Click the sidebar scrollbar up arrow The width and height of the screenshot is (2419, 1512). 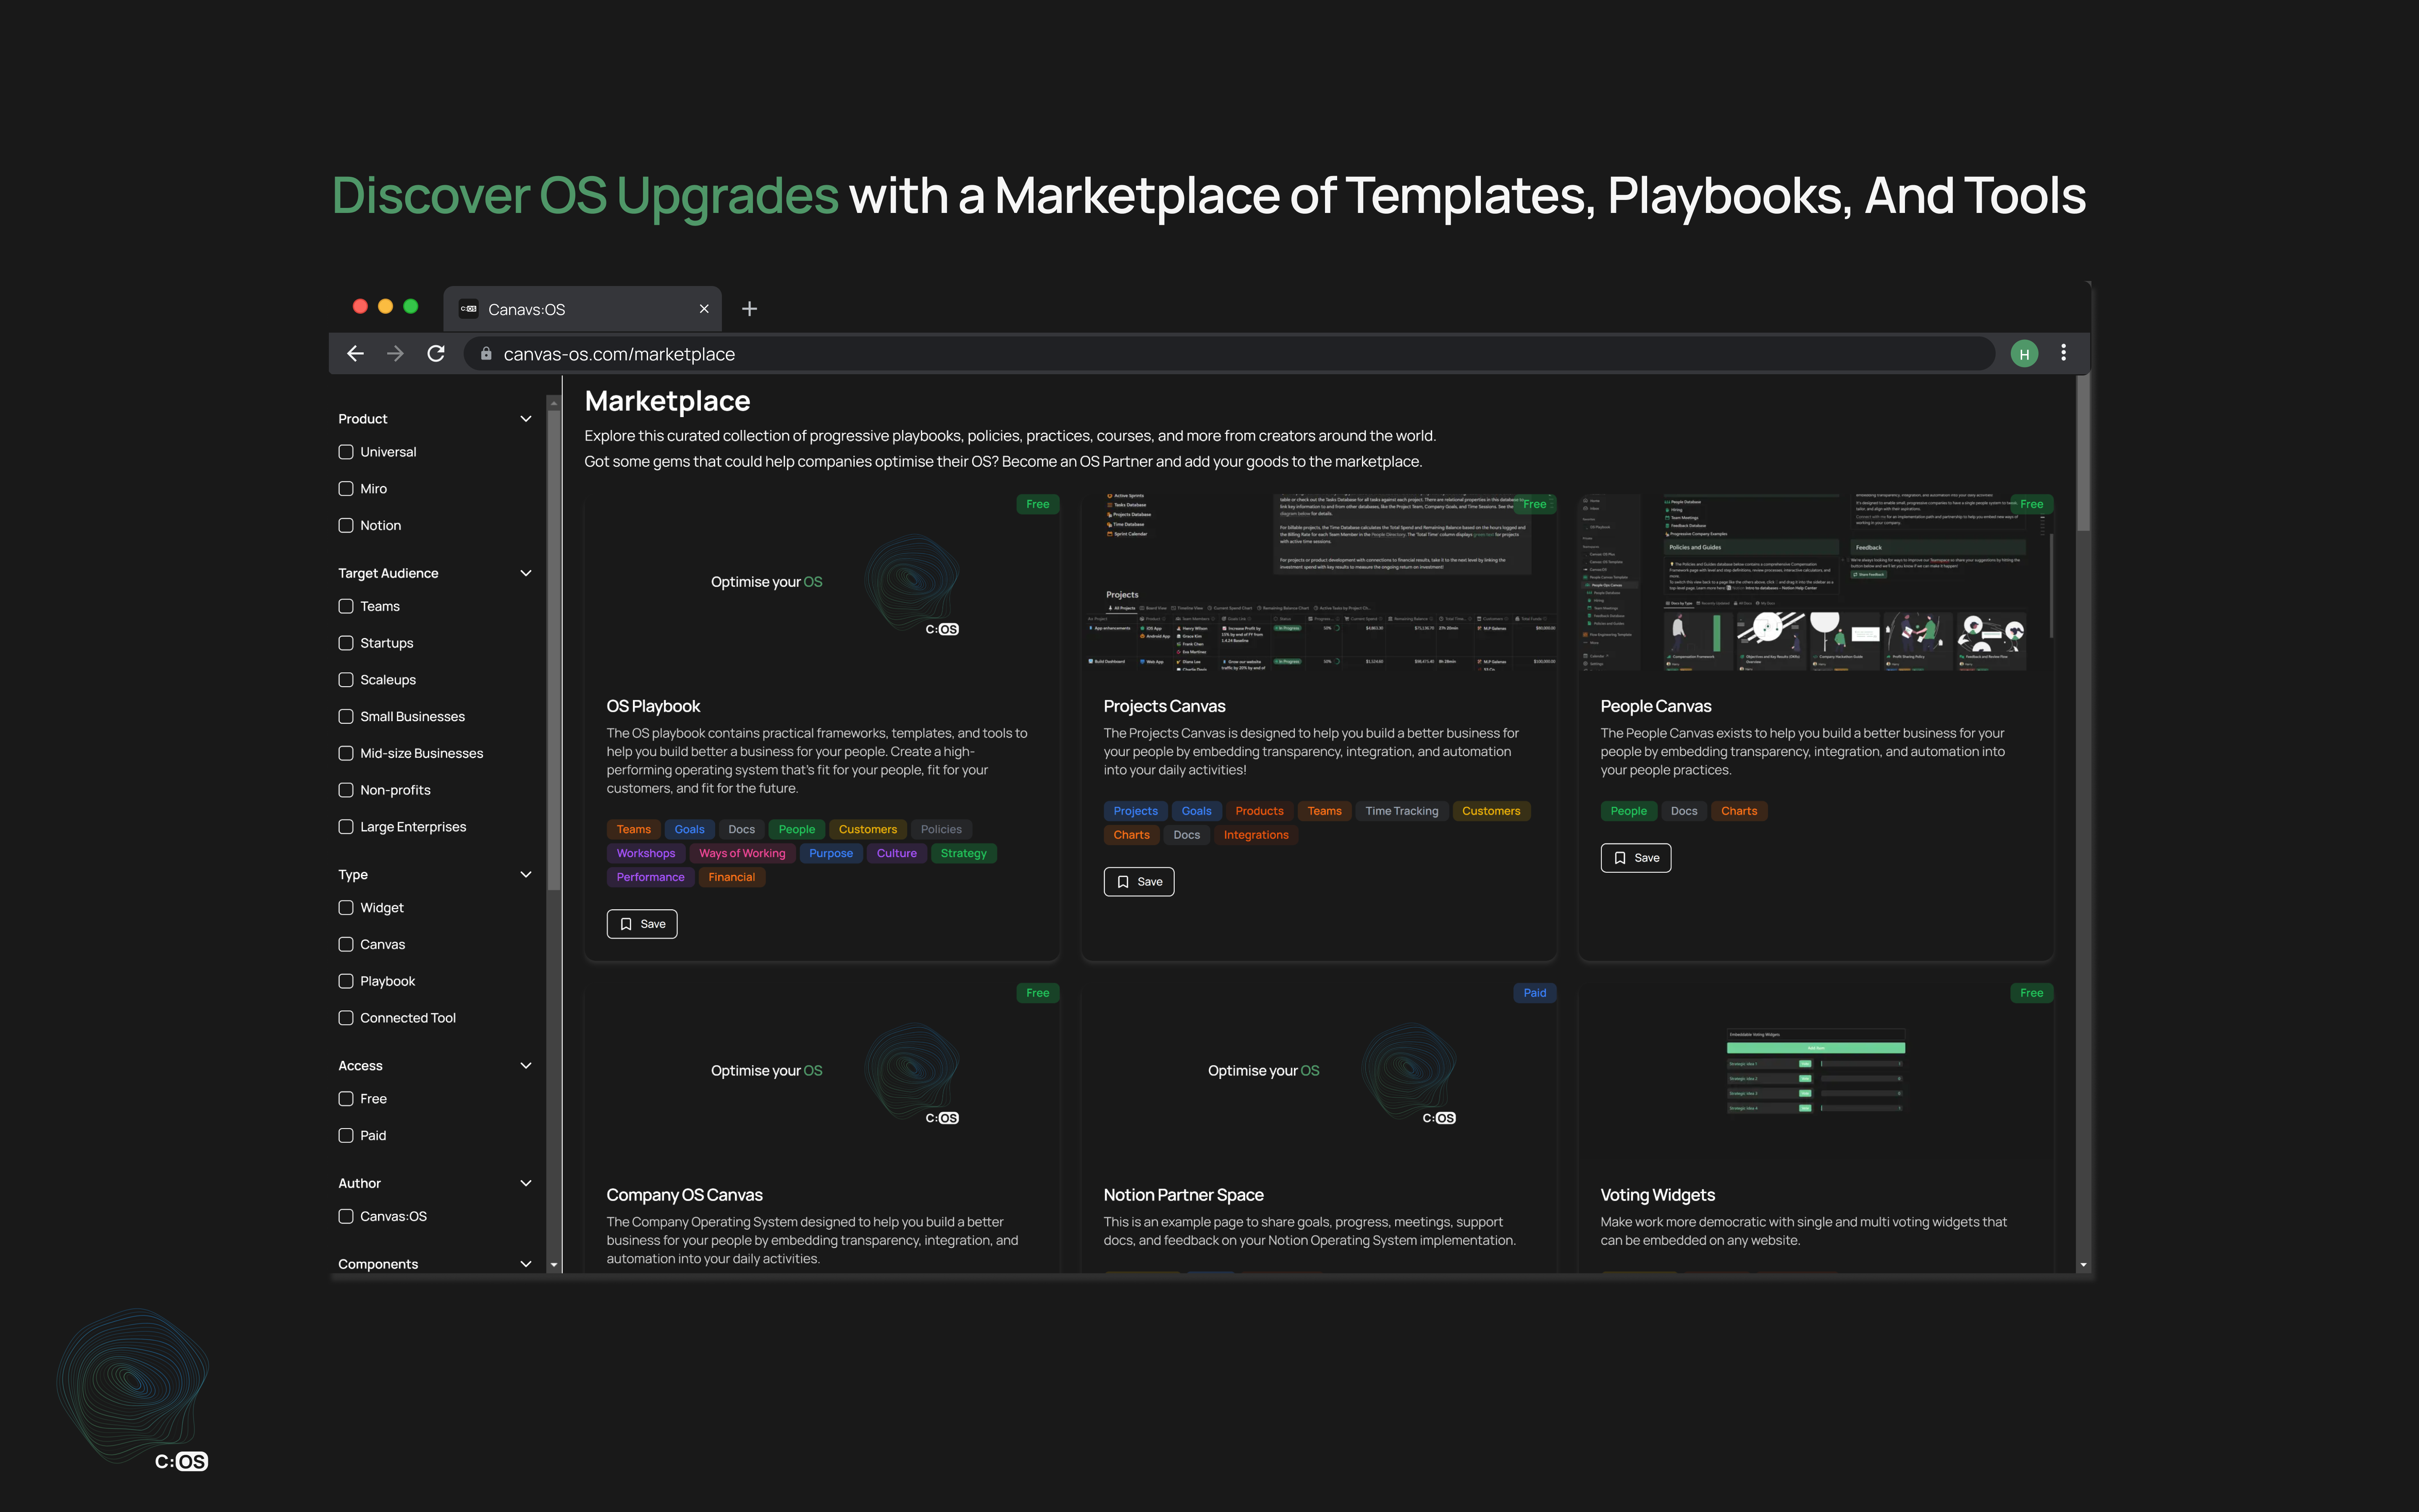pyautogui.click(x=554, y=403)
